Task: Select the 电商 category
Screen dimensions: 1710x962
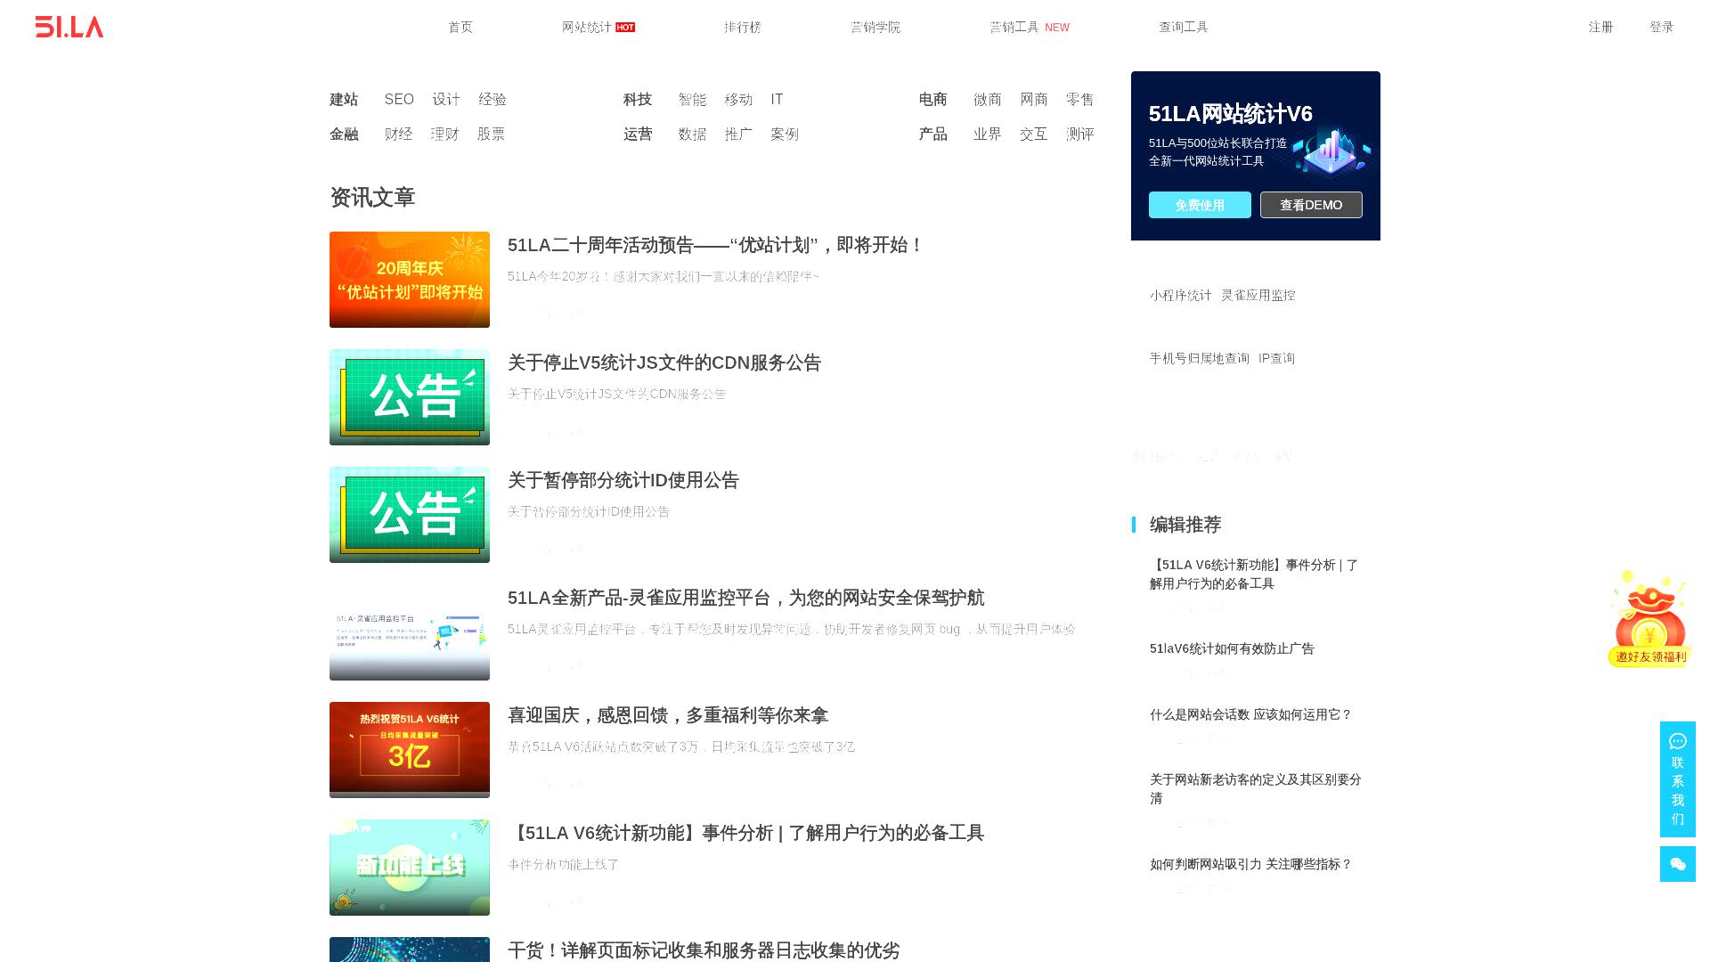Action: point(933,99)
